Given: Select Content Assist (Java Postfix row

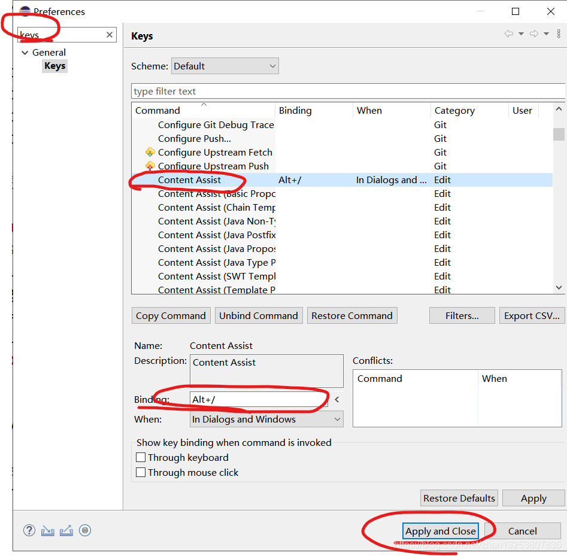Looking at the screenshot, I should (342, 235).
